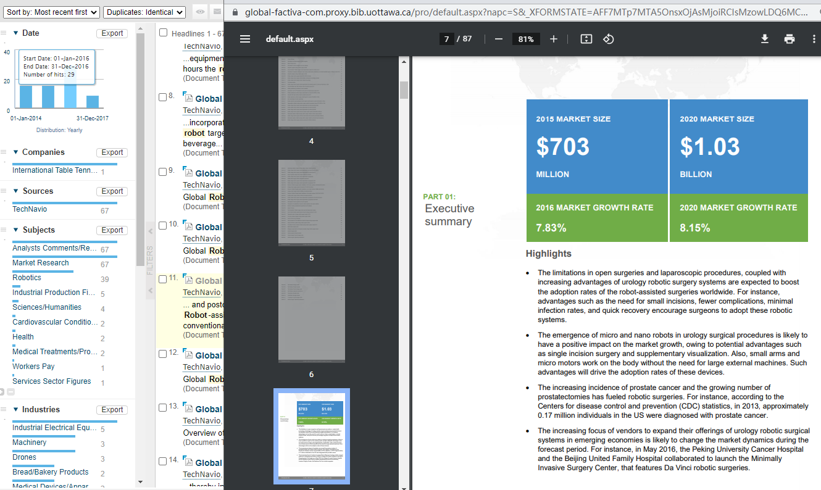Select the checkbox for headline 10
The image size is (821, 490).
(162, 225)
